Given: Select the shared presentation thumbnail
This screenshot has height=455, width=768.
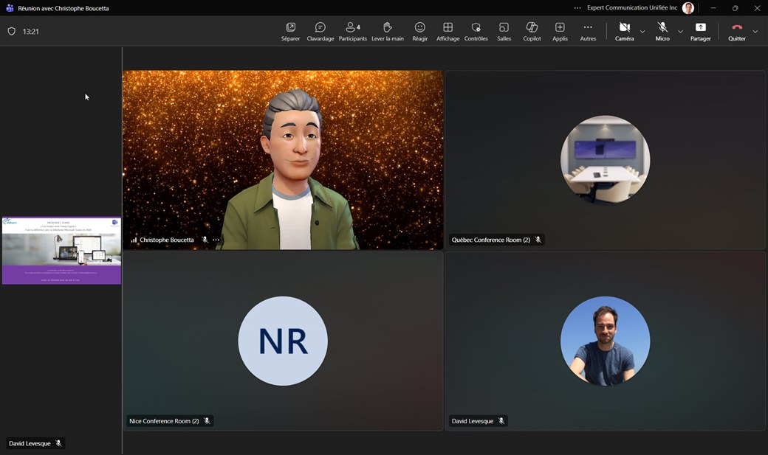Looking at the screenshot, I should [x=61, y=250].
